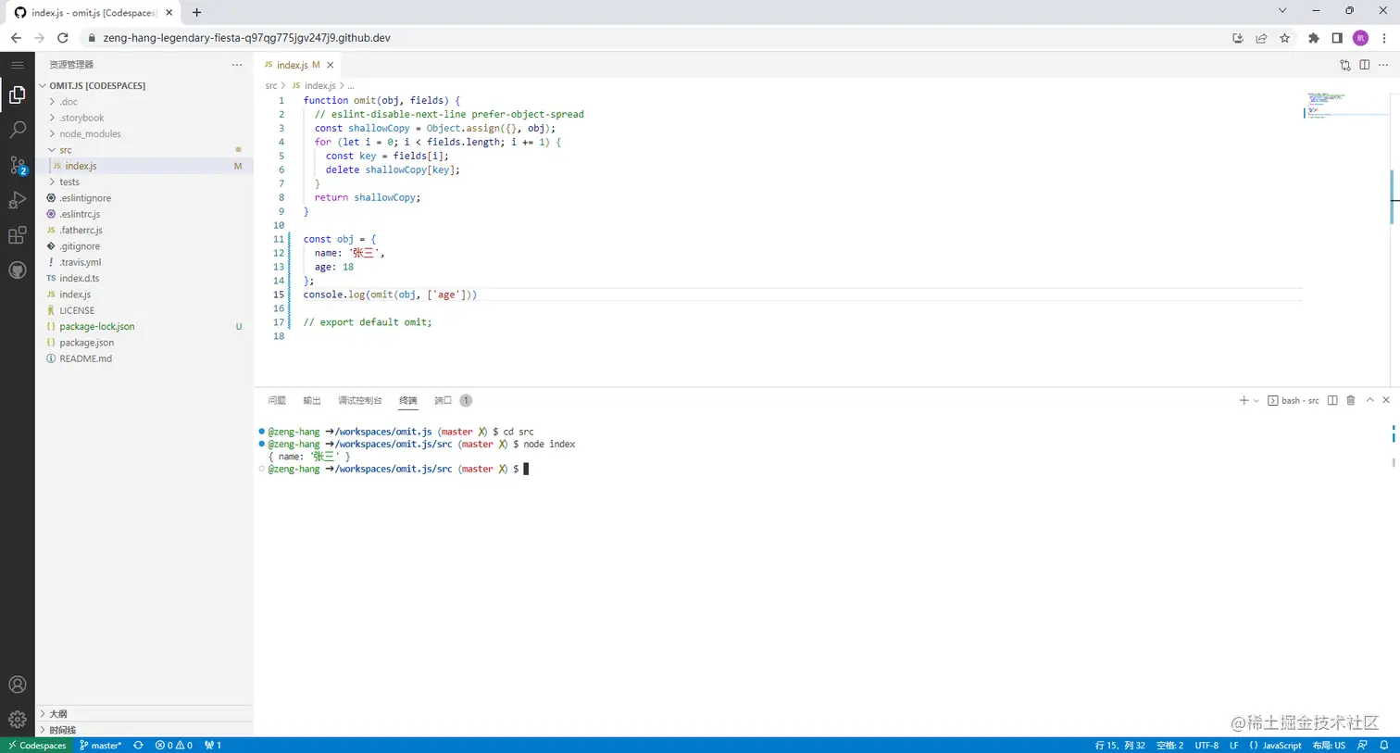Open the hamburger application menu
1400x753 pixels.
(17, 65)
